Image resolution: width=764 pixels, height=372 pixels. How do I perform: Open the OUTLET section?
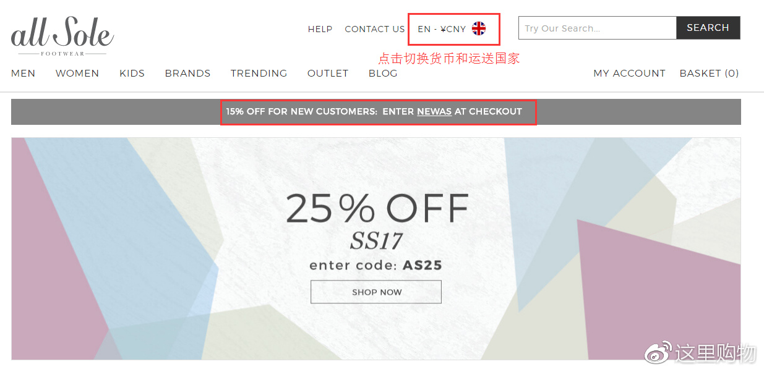(x=328, y=73)
